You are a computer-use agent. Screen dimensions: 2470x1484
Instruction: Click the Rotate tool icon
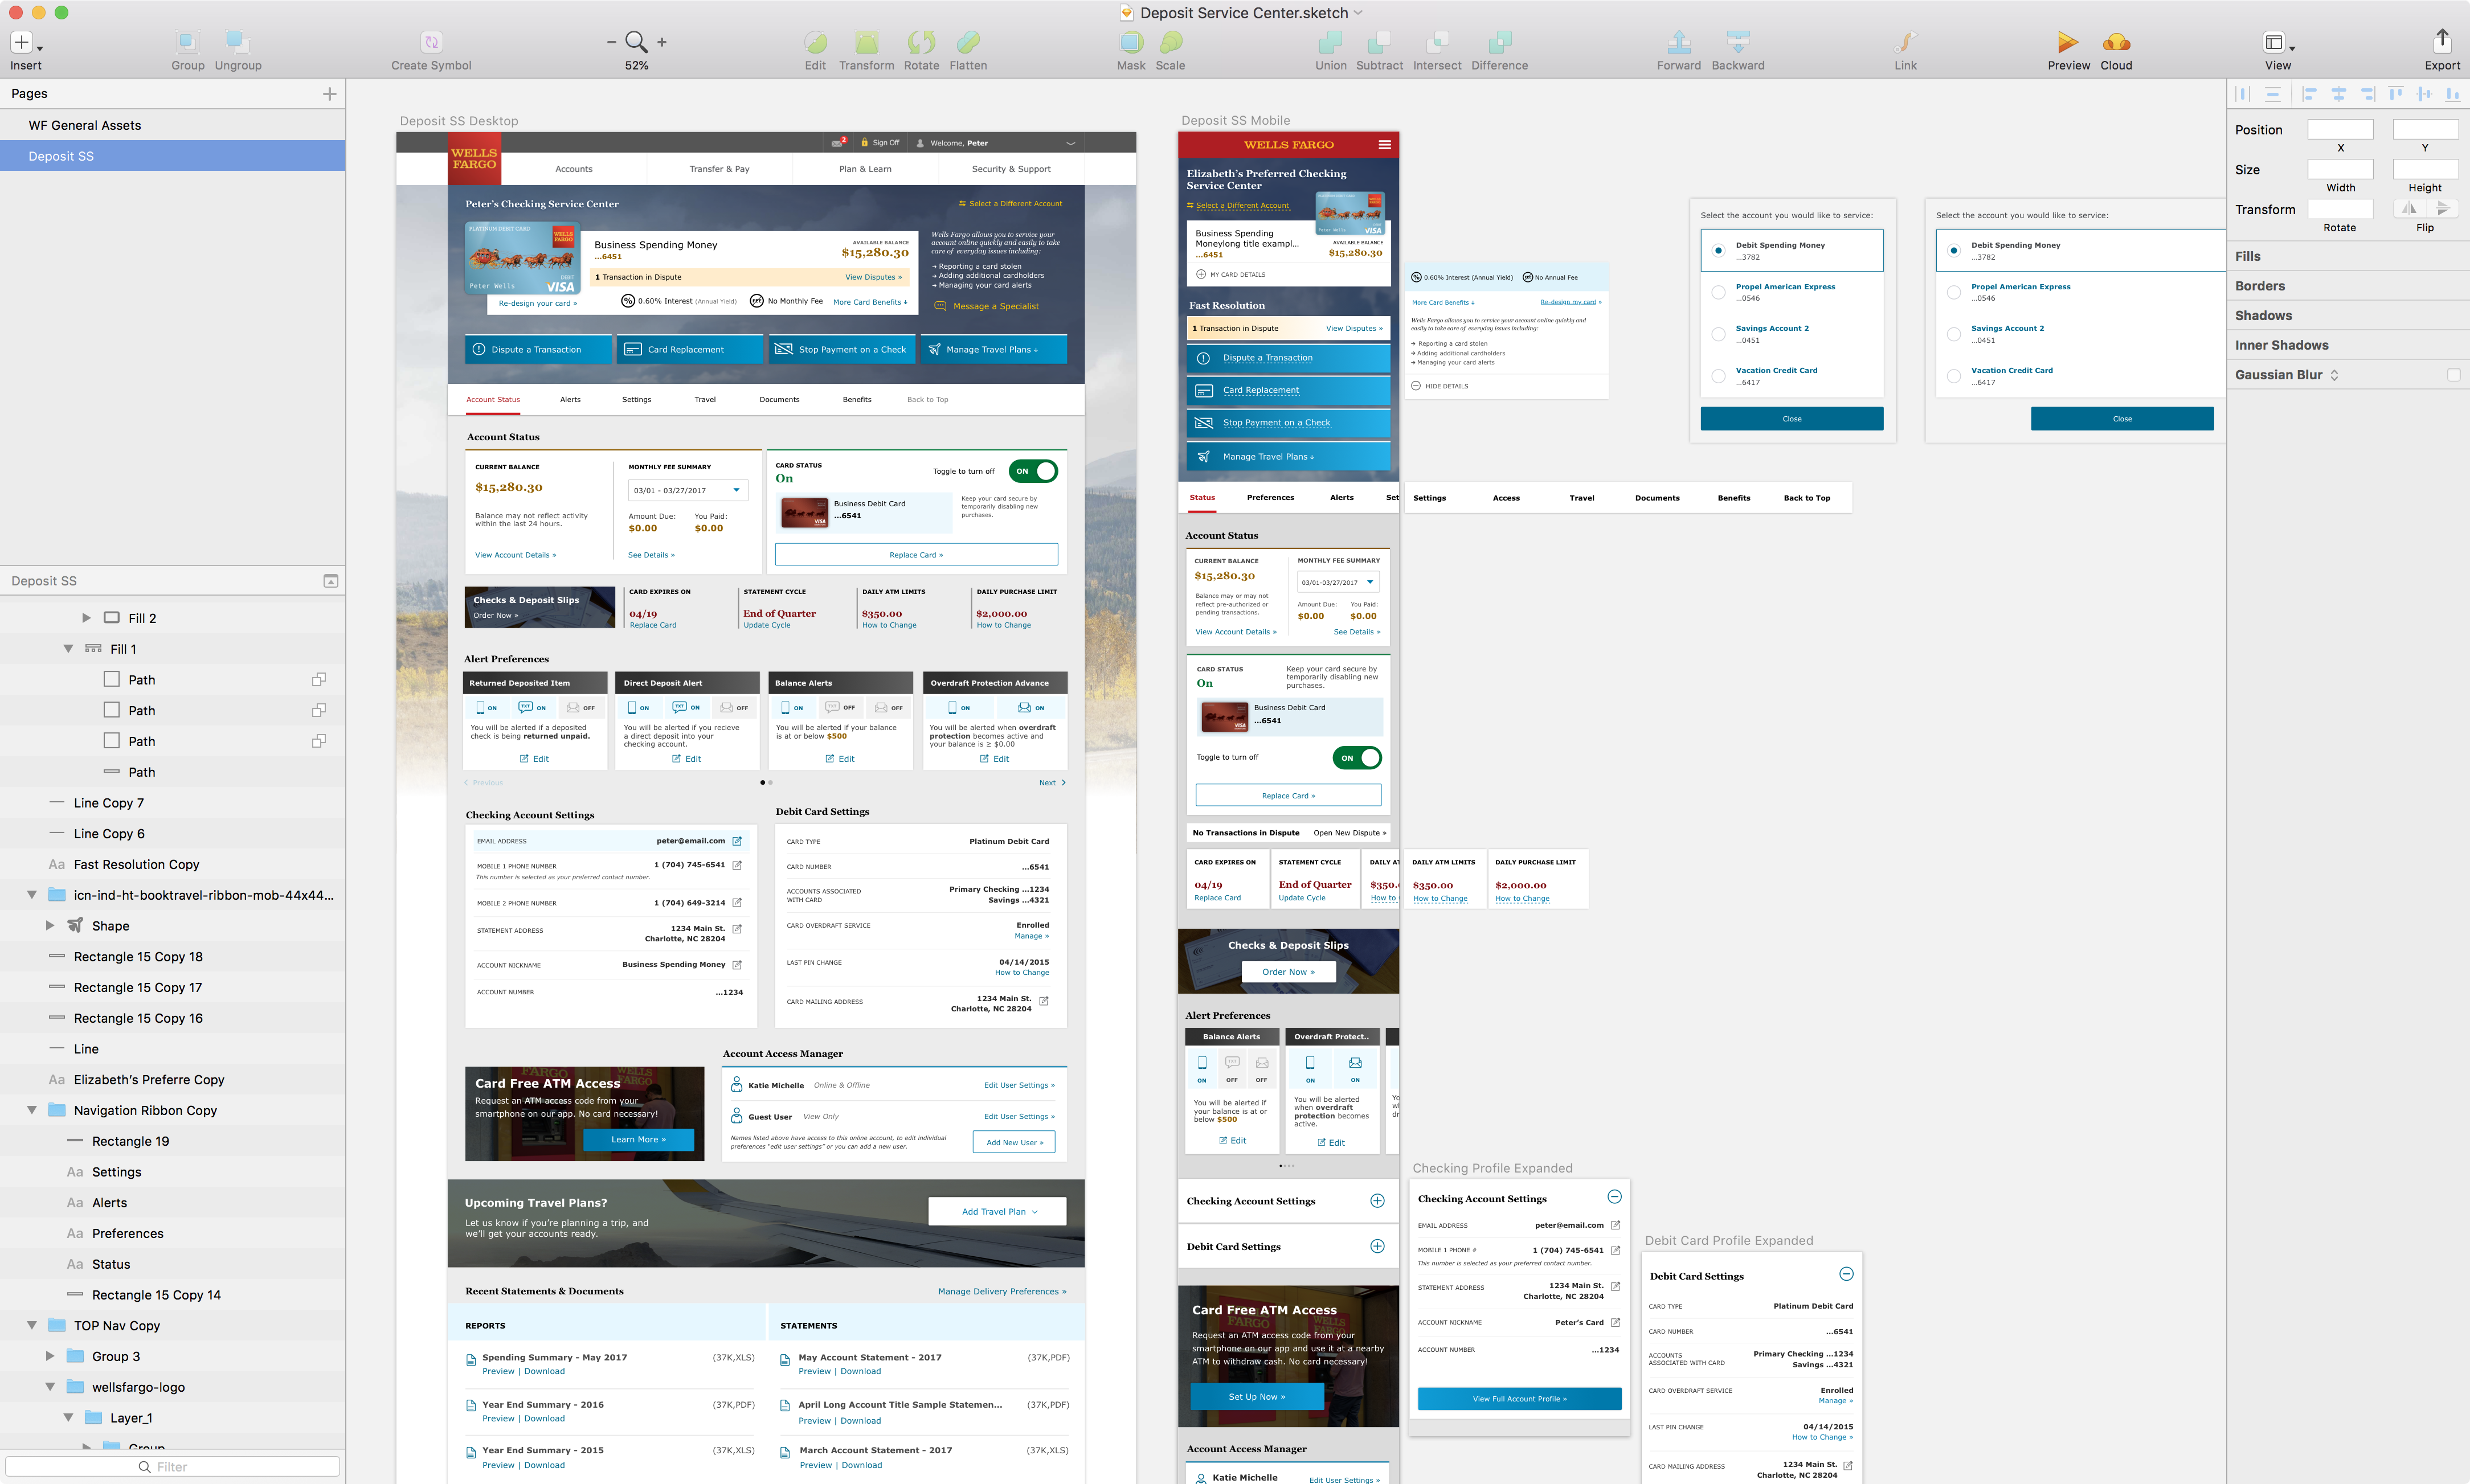tap(921, 43)
